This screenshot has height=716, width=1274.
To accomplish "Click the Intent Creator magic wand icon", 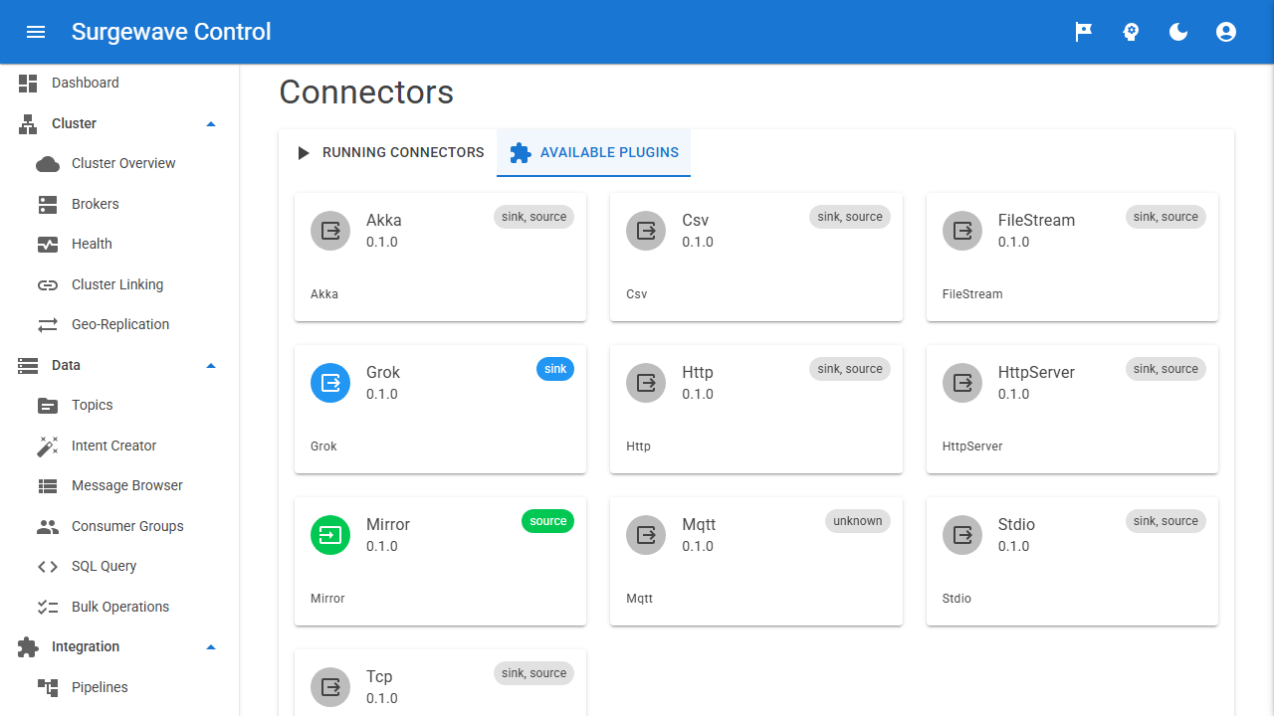I will tap(48, 447).
